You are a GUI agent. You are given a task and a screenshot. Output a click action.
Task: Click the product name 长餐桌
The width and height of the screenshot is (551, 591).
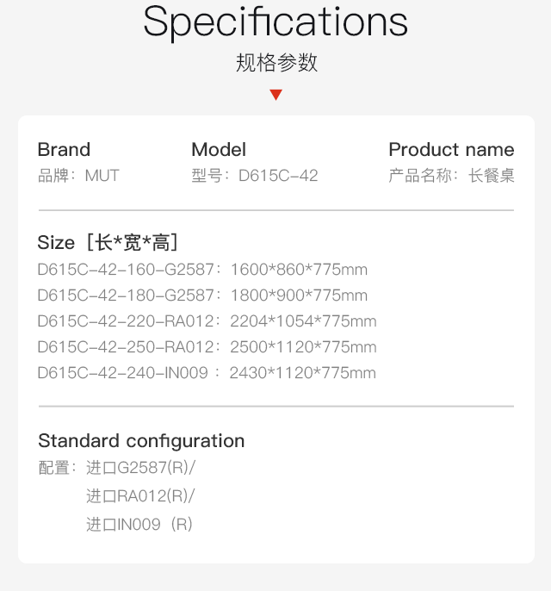pyautogui.click(x=491, y=176)
